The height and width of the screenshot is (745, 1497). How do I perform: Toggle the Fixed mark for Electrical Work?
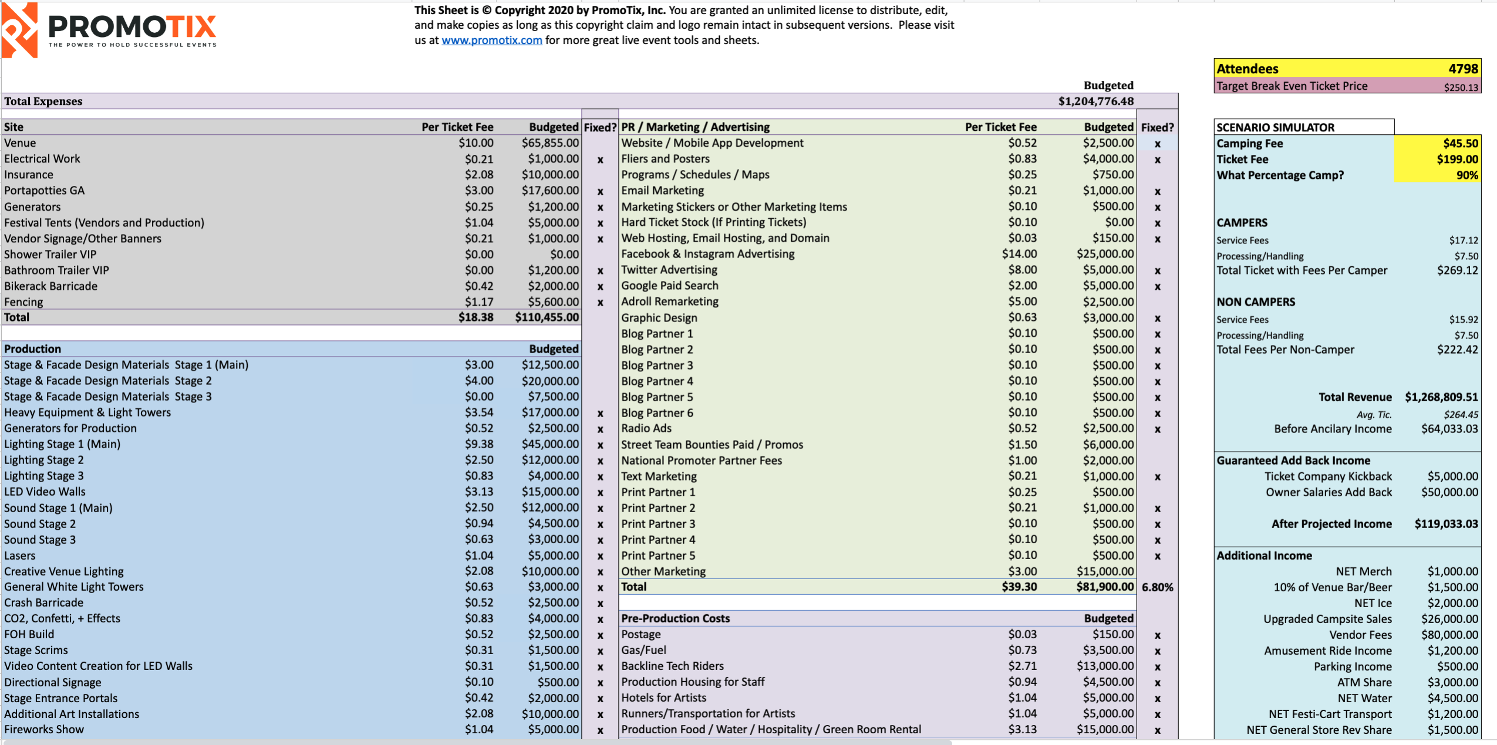pos(599,158)
